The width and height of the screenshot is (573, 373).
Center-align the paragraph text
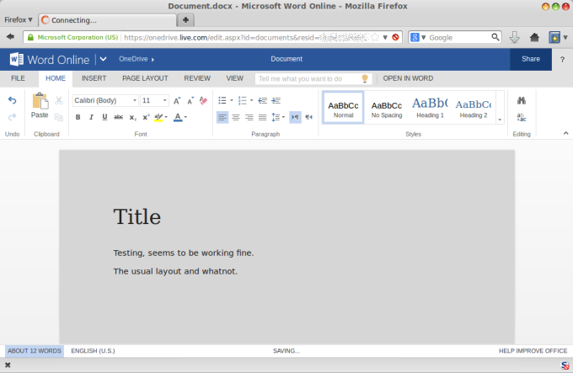click(236, 117)
